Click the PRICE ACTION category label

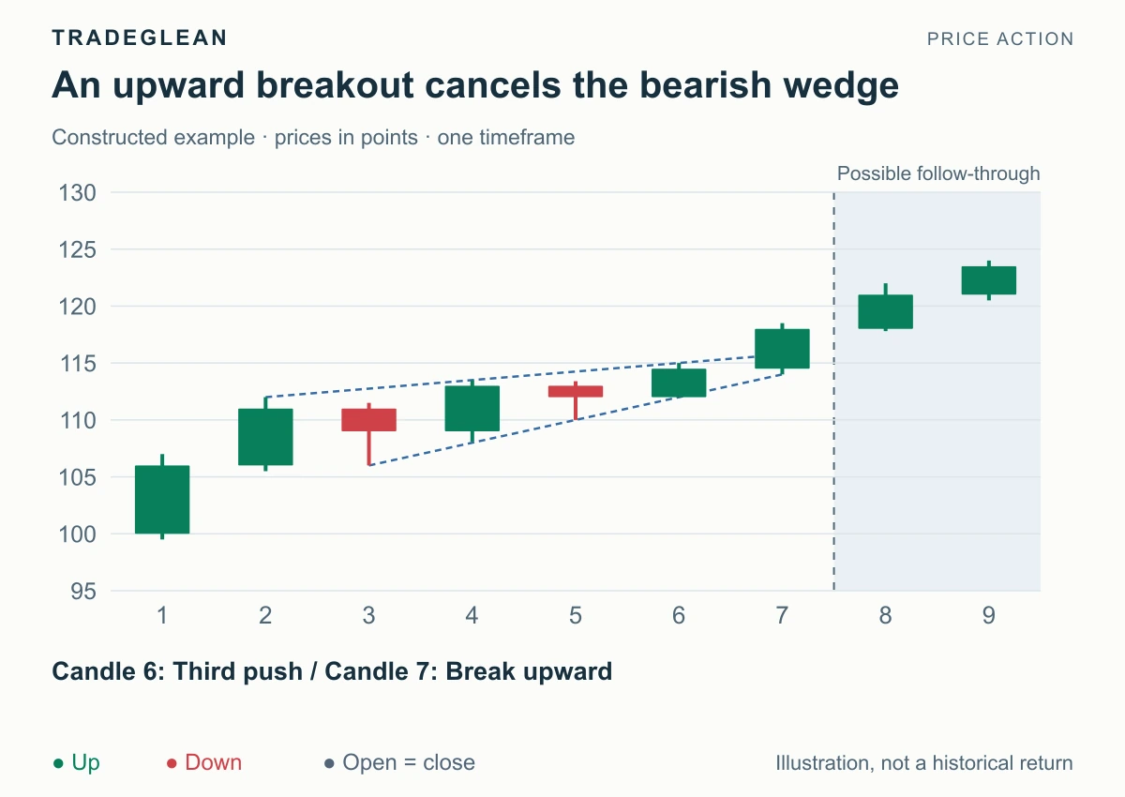pos(1000,39)
